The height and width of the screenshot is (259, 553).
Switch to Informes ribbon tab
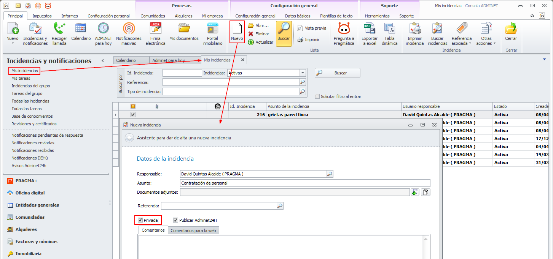[70, 16]
